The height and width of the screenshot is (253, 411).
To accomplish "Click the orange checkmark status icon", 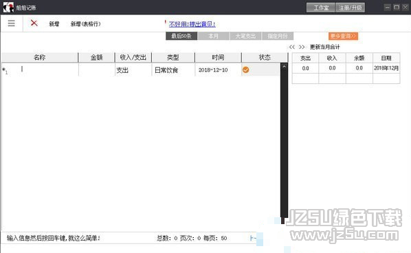I will [x=245, y=69].
